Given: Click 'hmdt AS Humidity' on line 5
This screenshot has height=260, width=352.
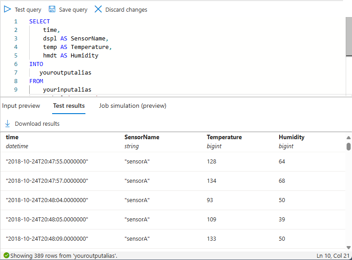Looking at the screenshot, I should click(71, 55).
